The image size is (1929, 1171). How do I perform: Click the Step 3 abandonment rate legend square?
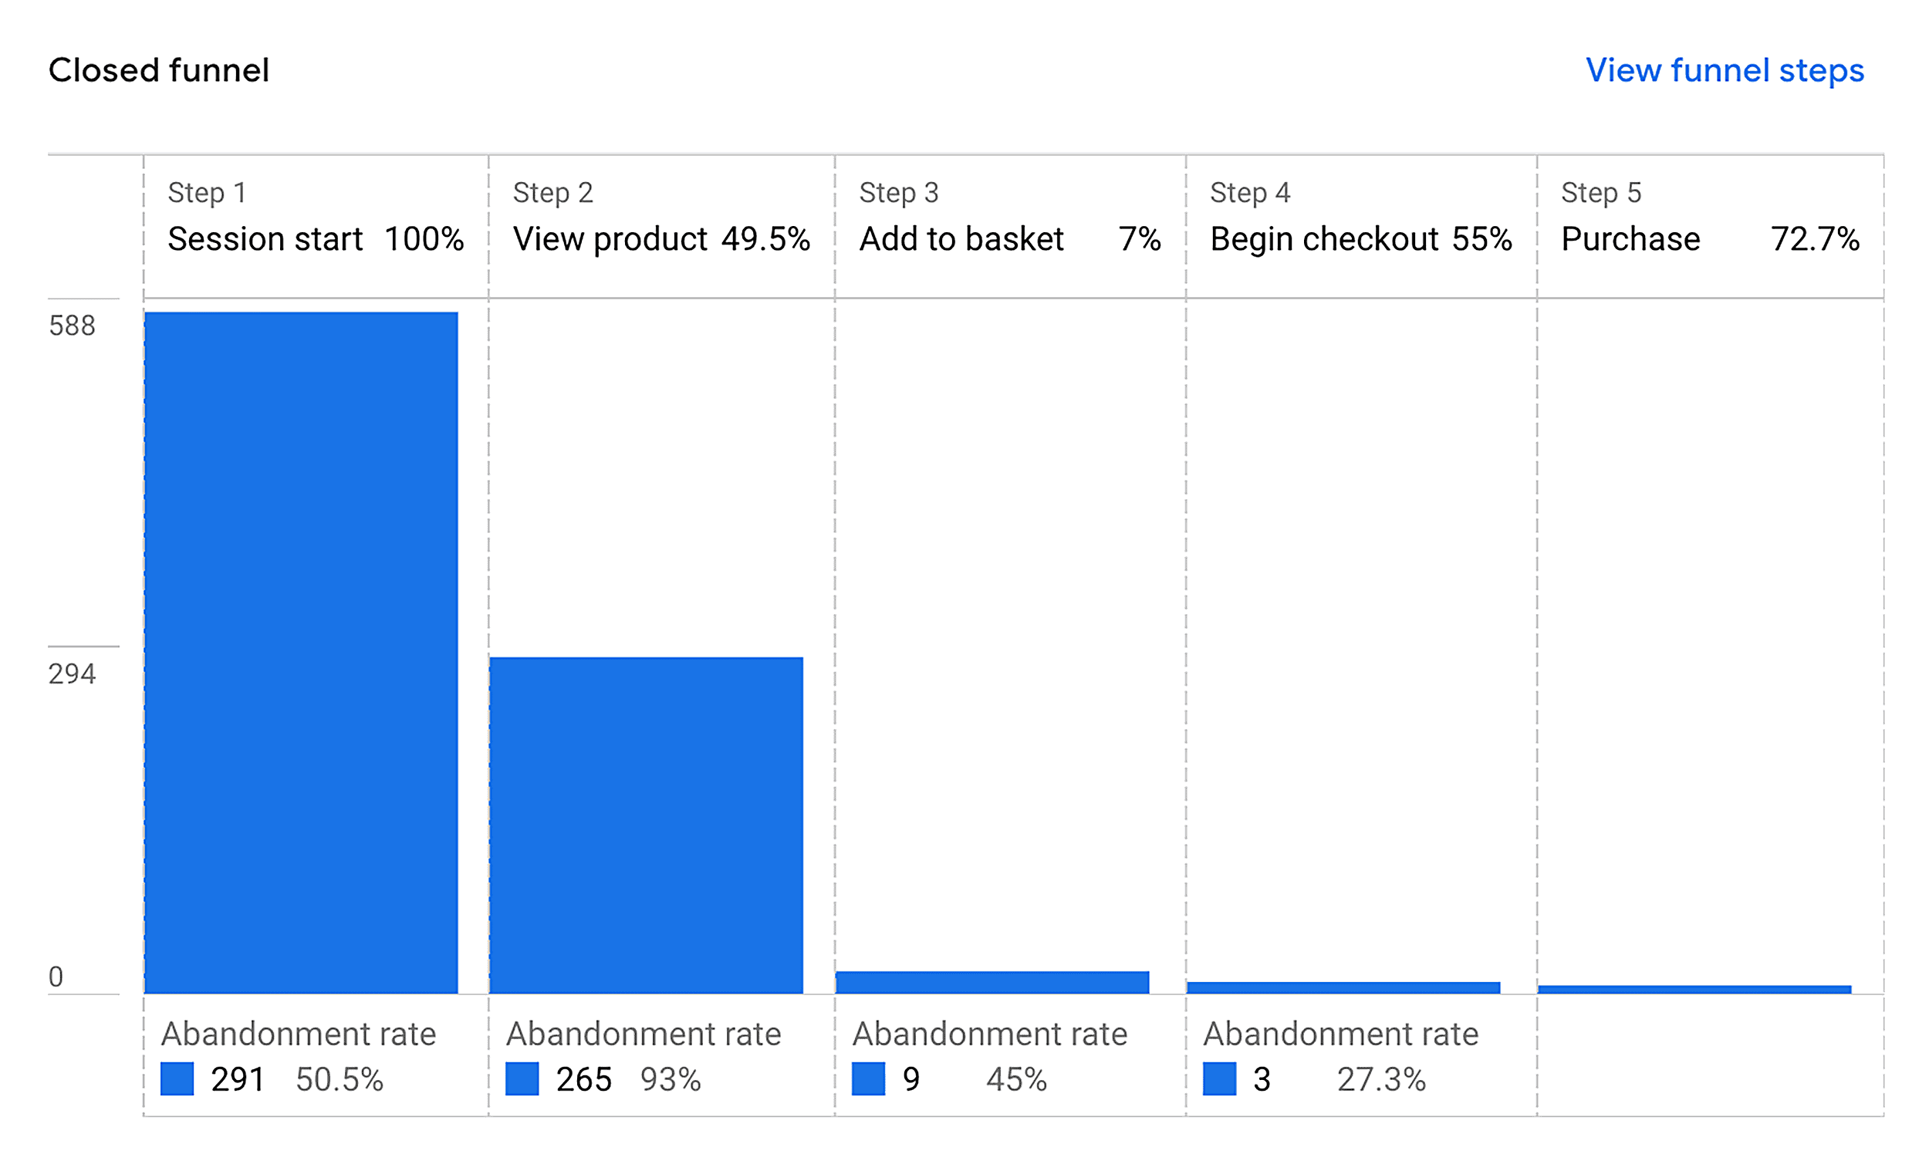(869, 1081)
